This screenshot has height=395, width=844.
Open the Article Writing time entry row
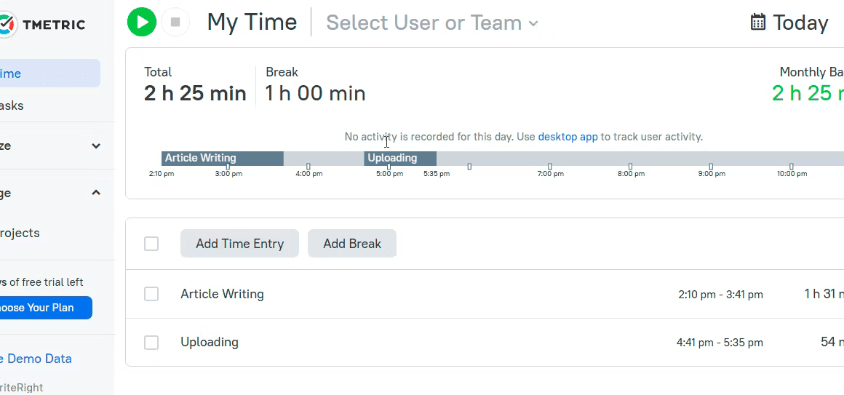[x=485, y=294]
